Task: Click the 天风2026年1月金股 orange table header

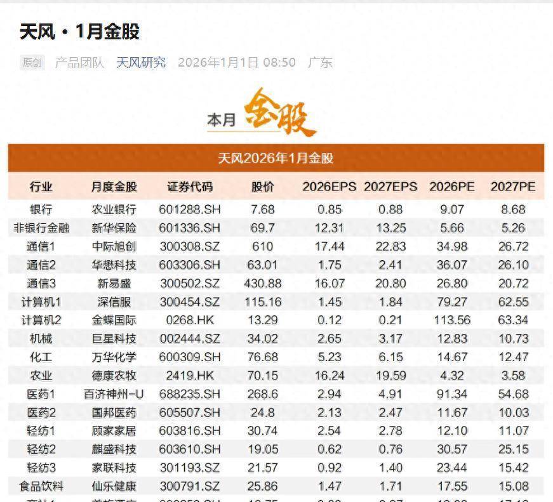Action: 276,158
